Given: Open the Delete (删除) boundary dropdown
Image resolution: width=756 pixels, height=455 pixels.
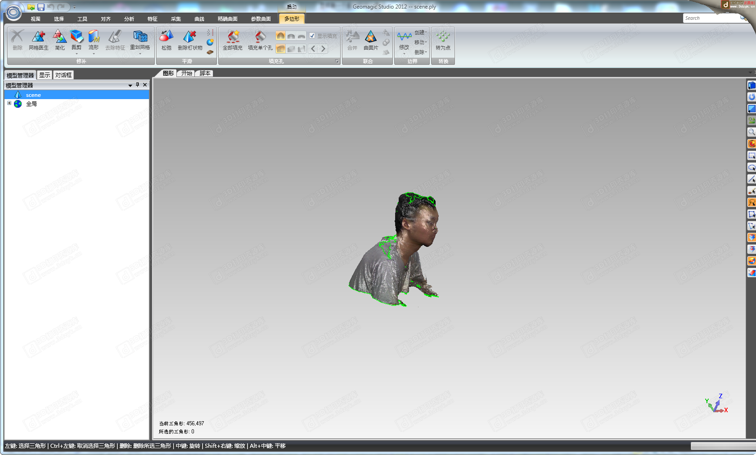Looking at the screenshot, I should point(420,52).
